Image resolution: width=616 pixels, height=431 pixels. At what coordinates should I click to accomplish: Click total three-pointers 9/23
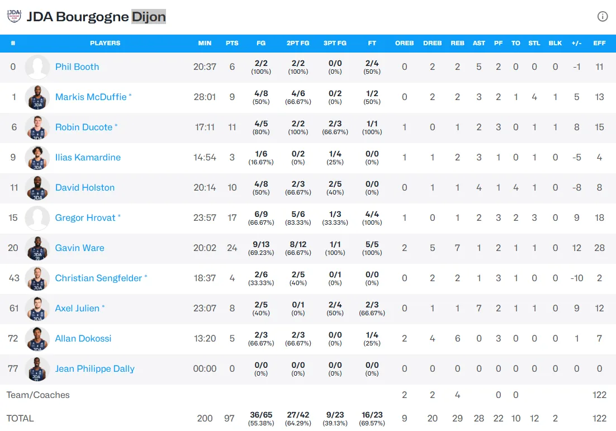pos(335,419)
